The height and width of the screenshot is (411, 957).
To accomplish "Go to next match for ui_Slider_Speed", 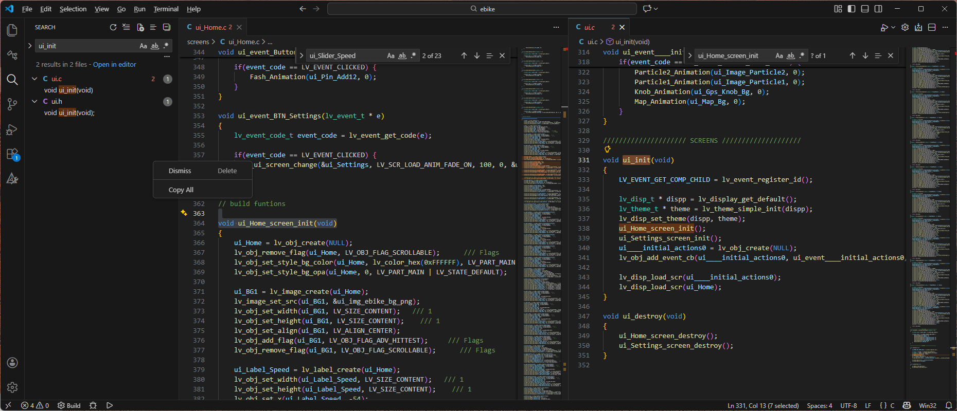I will pos(477,55).
